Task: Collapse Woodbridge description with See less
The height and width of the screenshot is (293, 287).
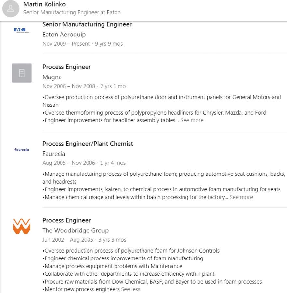Action: pos(130,289)
